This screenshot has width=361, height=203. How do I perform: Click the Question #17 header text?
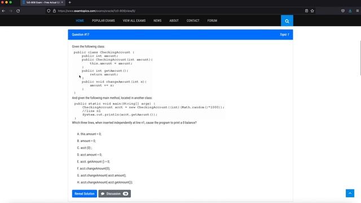81,34
